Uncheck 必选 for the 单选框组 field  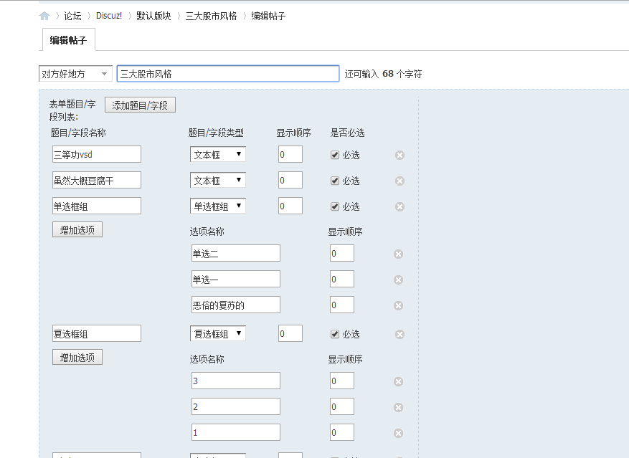point(335,205)
